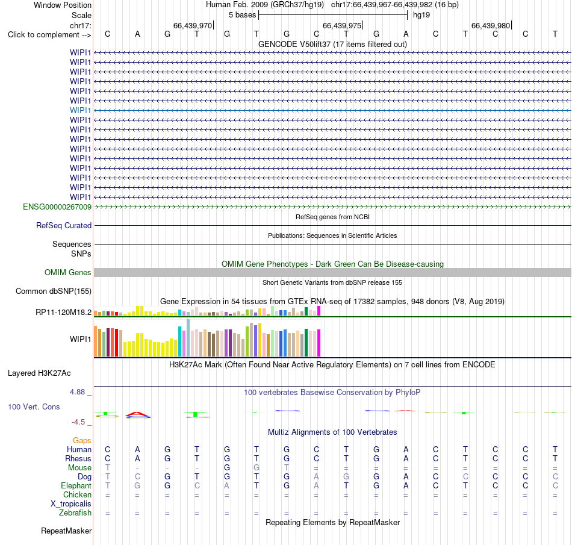Click the gray OMIM Genes bar
This screenshot has height=545, width=572.
pos(333,272)
